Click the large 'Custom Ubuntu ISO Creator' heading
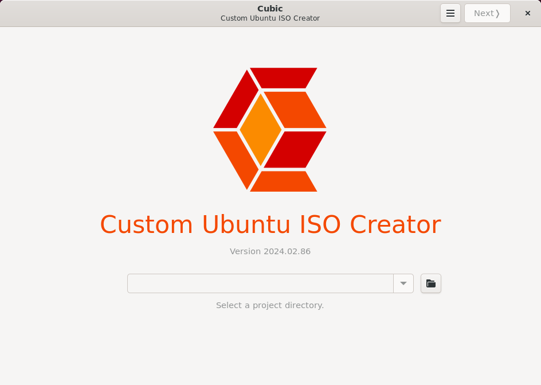Image resolution: width=541 pixels, height=385 pixels. coord(270,224)
